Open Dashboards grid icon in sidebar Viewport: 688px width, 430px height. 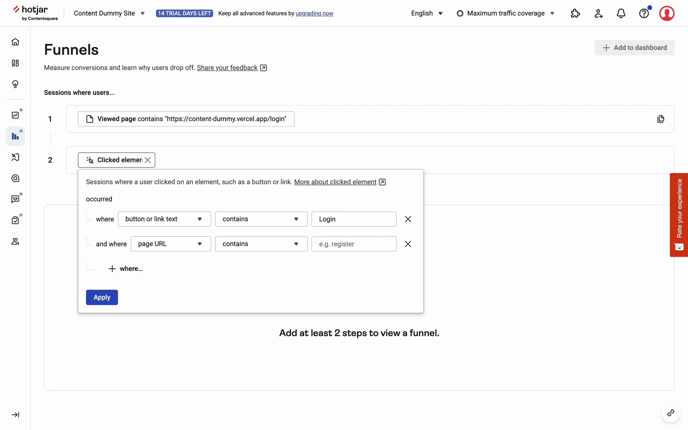tap(15, 63)
